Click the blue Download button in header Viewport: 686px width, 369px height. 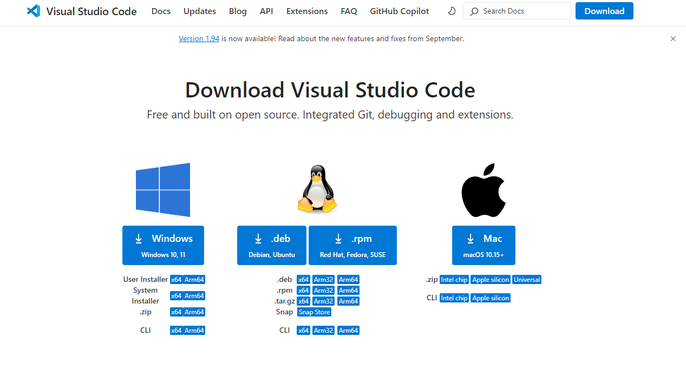tap(604, 11)
